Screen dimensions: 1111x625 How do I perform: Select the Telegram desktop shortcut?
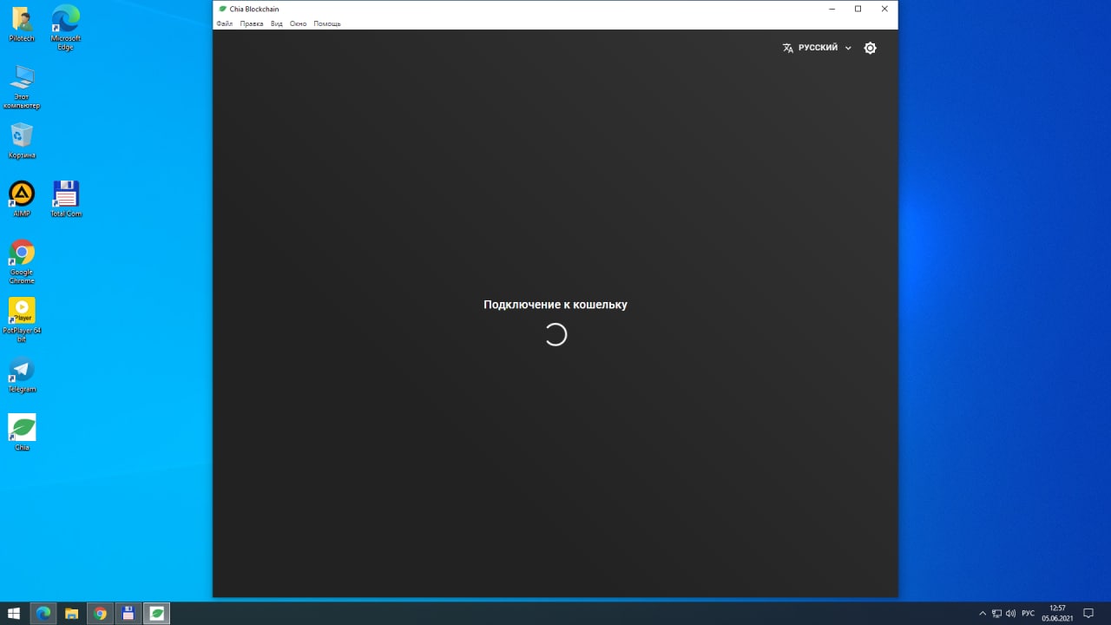[x=22, y=374]
